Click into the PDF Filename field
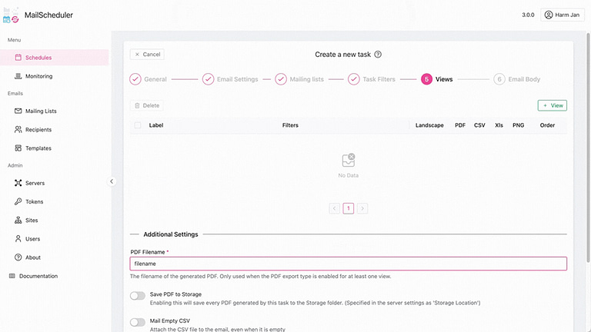This screenshot has height=332, width=591. pyautogui.click(x=349, y=264)
